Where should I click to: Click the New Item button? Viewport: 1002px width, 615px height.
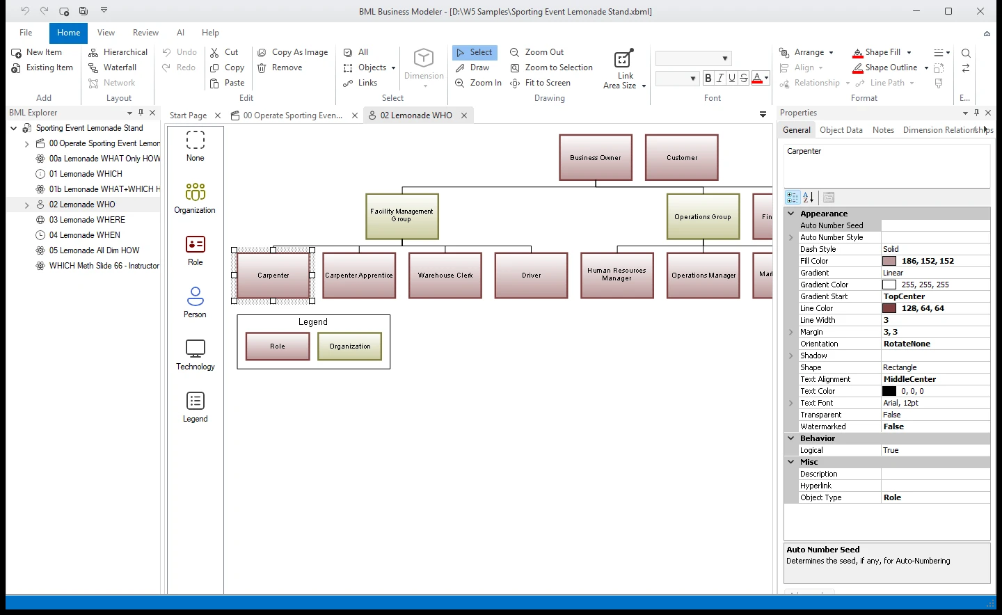pos(37,52)
